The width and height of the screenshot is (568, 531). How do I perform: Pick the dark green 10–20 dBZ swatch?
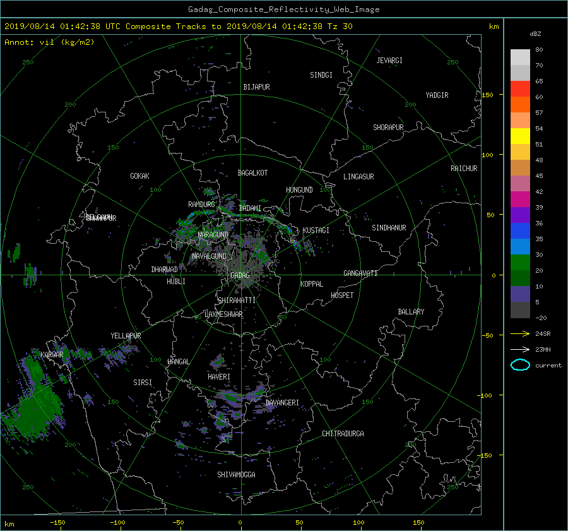(x=520, y=278)
